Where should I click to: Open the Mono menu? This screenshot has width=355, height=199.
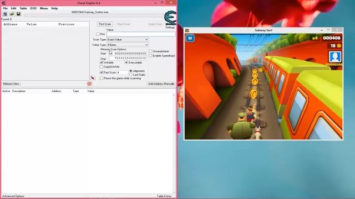pos(44,8)
